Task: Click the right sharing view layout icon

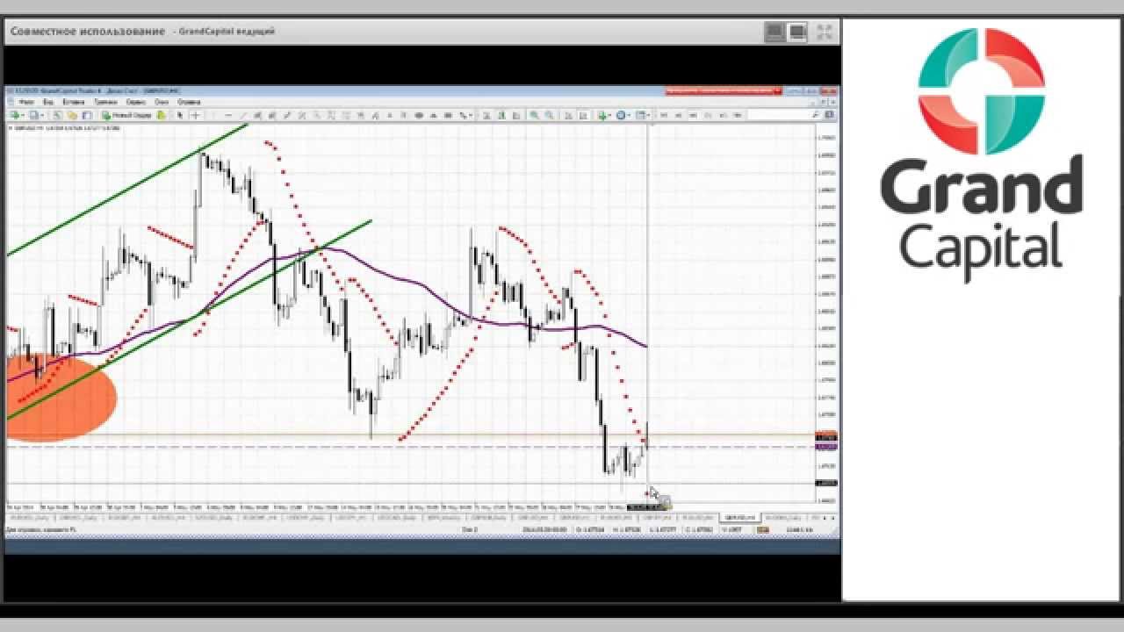Action: pos(797,32)
